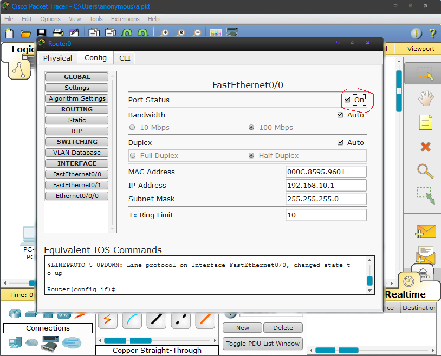Viewport: 441px width, 356px height.
Task: Click the Add Complex PDU envelope icon
Action: (425, 254)
